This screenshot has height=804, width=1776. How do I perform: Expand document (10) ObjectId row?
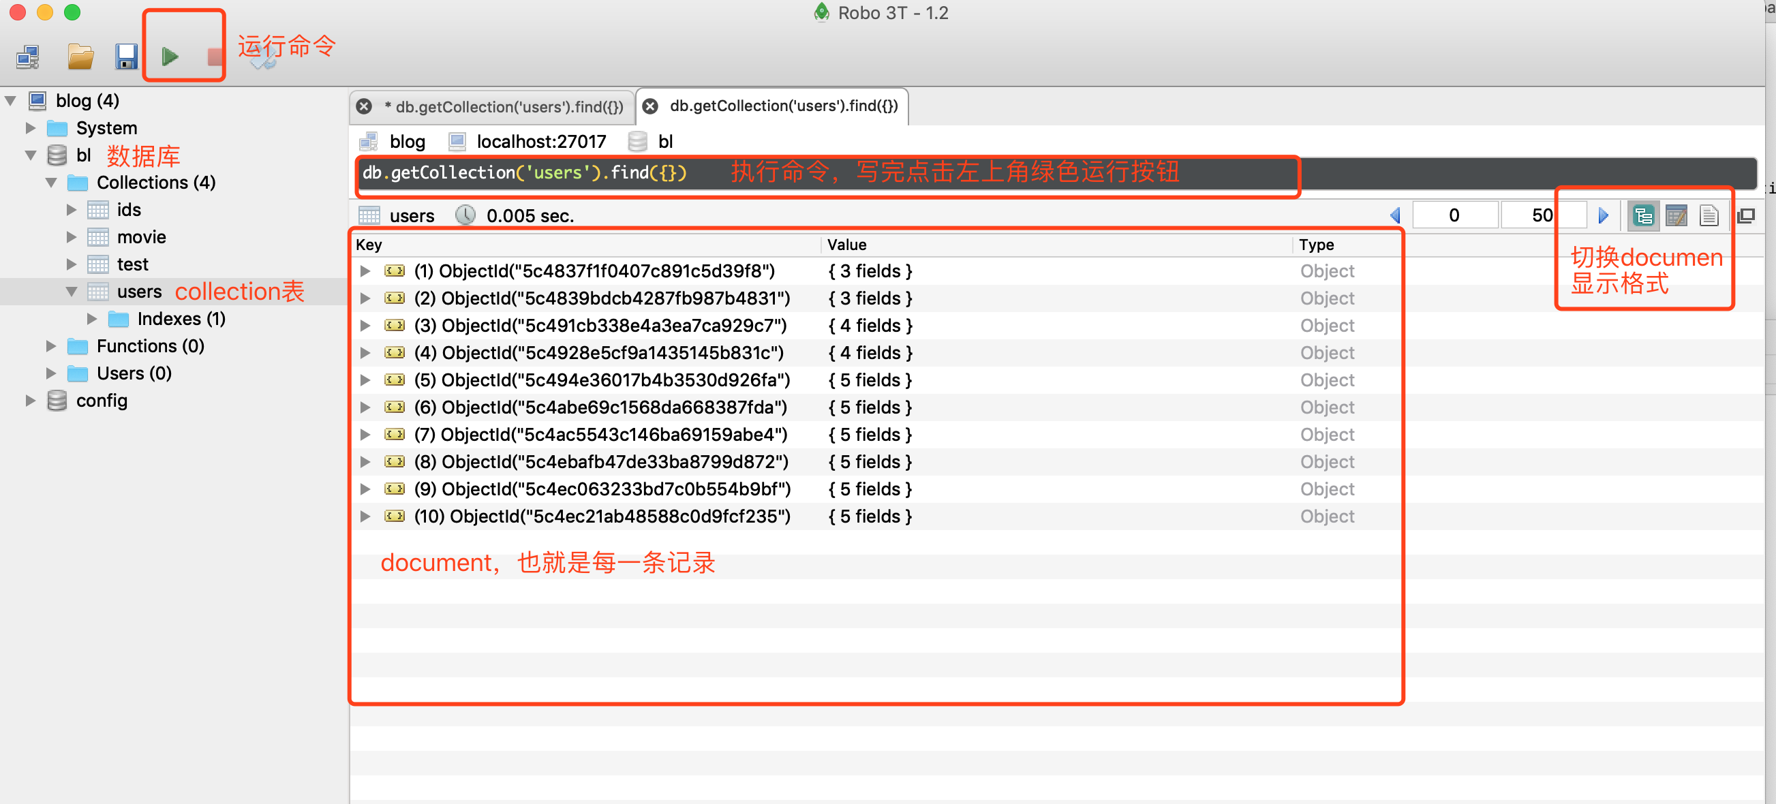365,516
